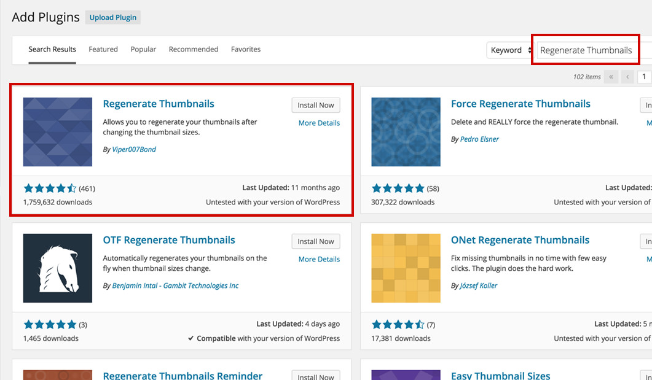Click the OTF Regenerate Thumbnails horse icon

click(57, 268)
